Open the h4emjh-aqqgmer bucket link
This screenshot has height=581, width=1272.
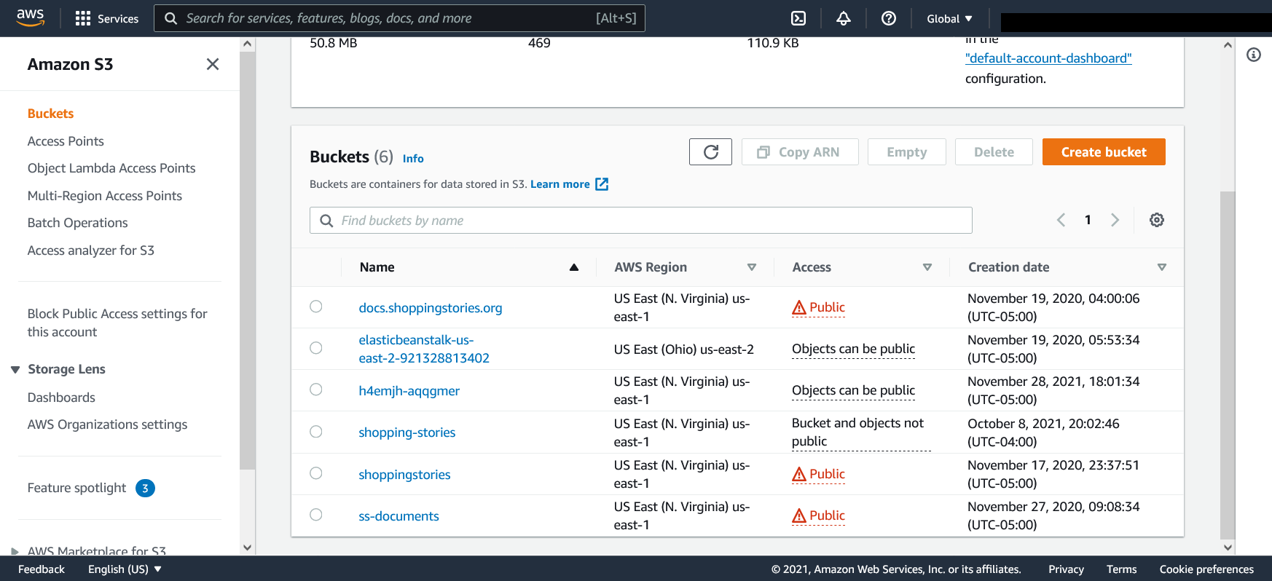(409, 391)
